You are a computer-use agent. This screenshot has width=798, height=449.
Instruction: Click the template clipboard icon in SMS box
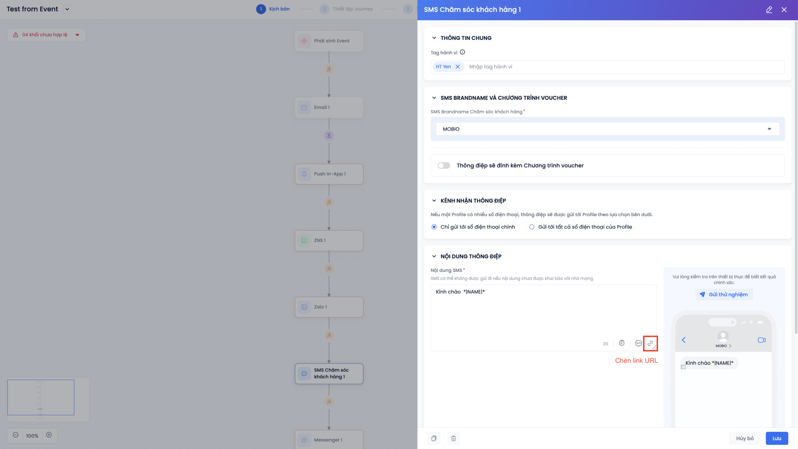pos(622,343)
